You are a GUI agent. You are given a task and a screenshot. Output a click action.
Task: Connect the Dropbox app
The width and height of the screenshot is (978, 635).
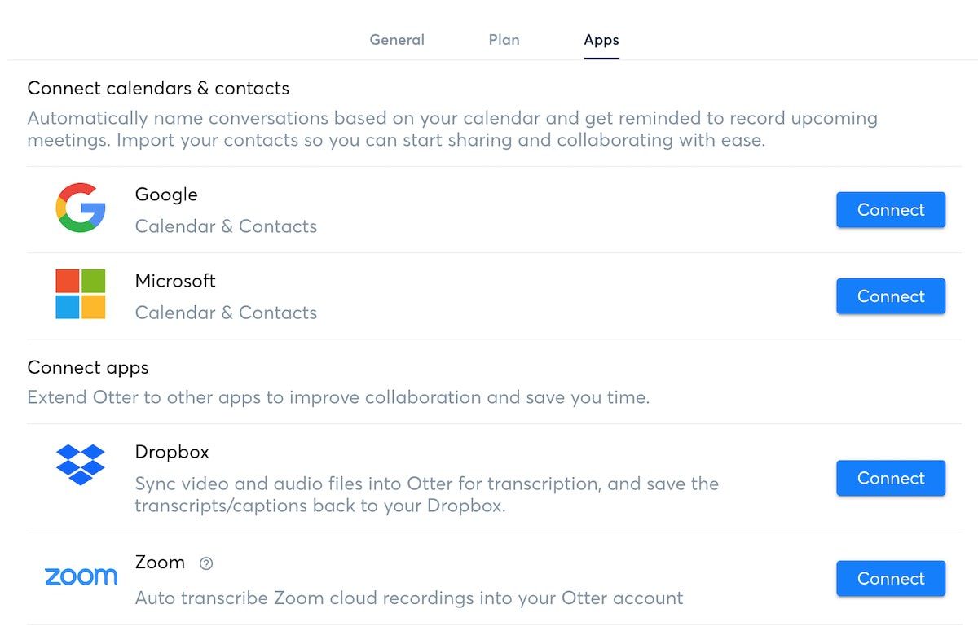[890, 478]
